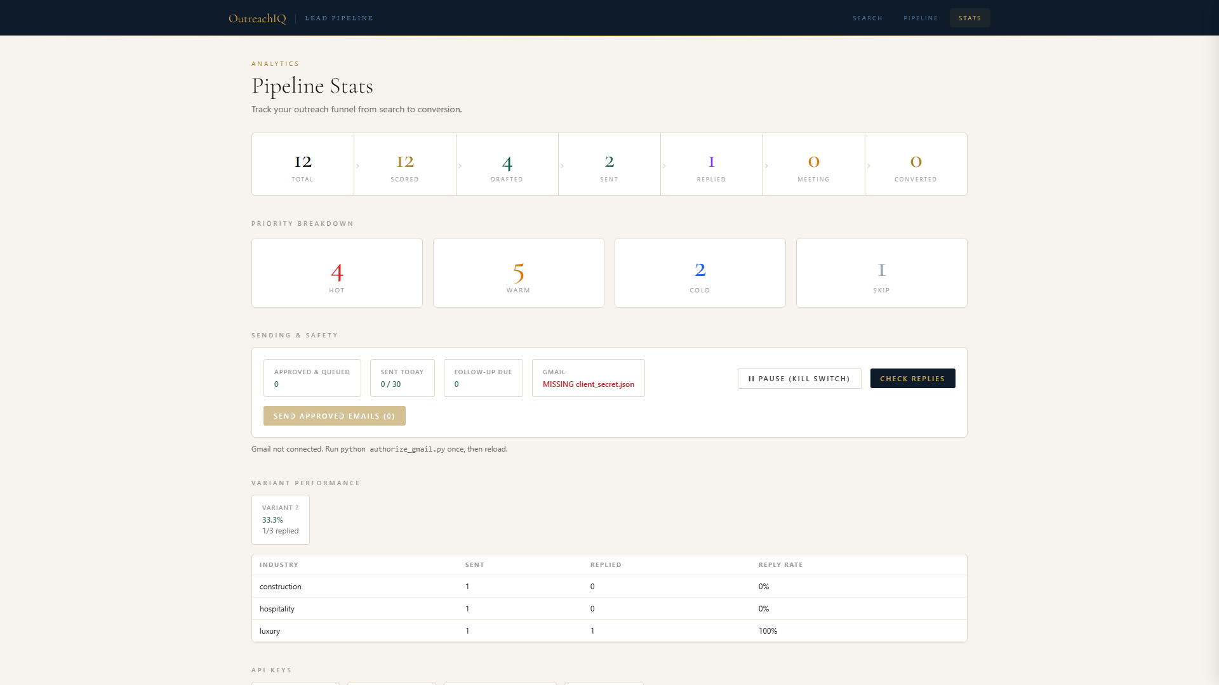Sort by the Replied column header
Image resolution: width=1219 pixels, height=685 pixels.
tap(606, 564)
